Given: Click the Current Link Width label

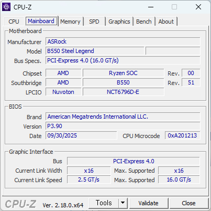Looking at the screenshot, I should (39, 171).
